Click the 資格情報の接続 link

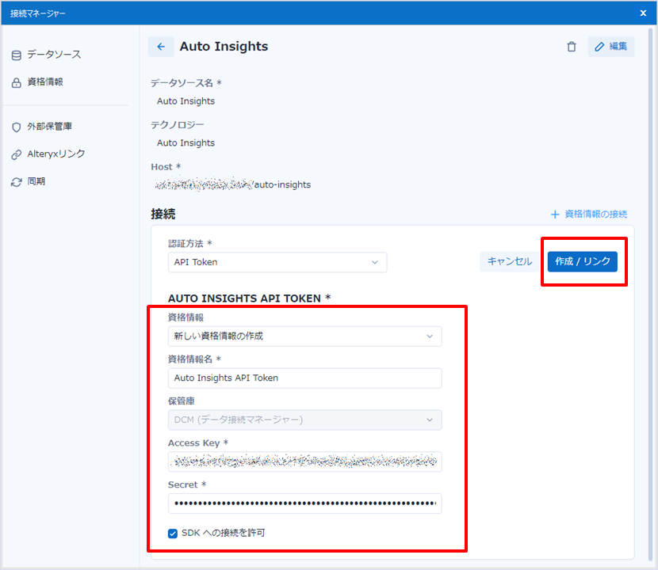[x=589, y=215]
